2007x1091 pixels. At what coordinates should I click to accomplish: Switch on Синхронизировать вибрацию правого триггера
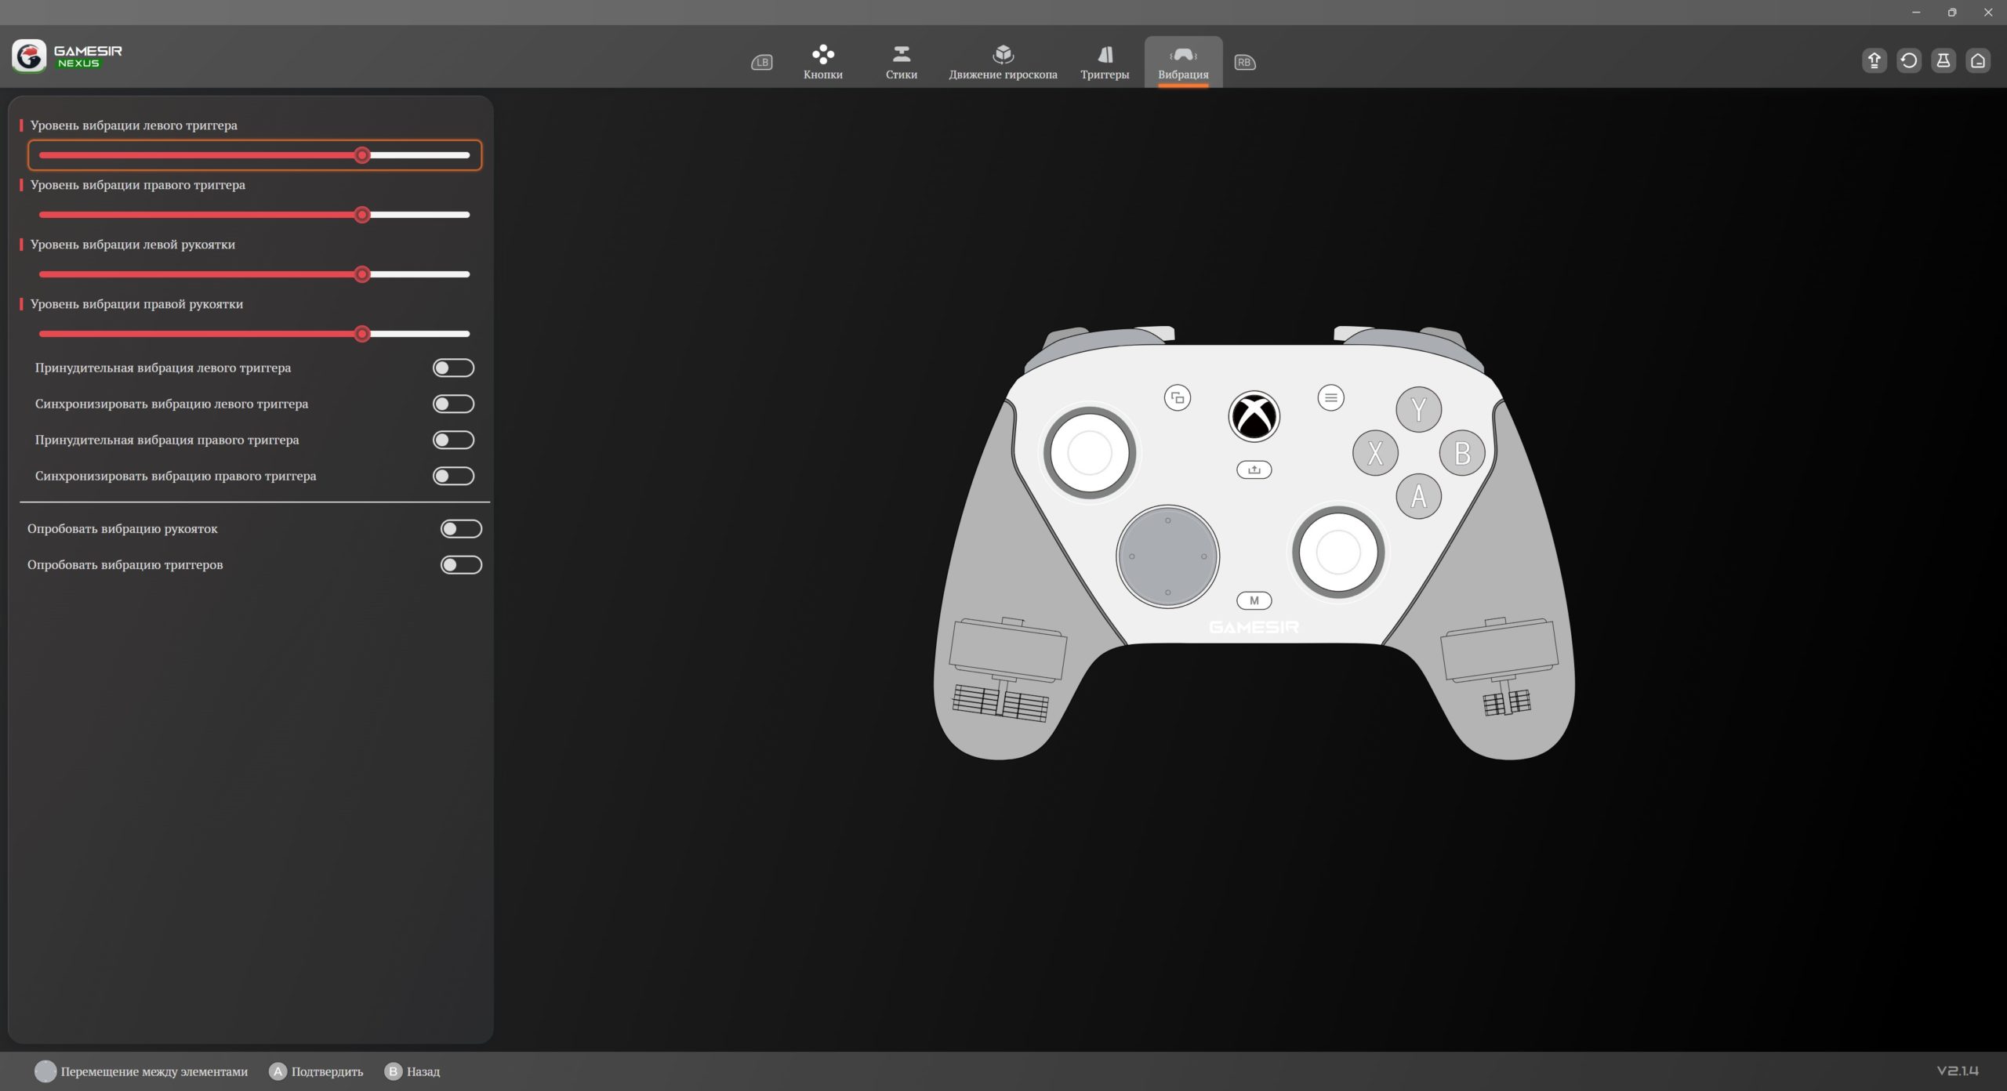(x=453, y=476)
